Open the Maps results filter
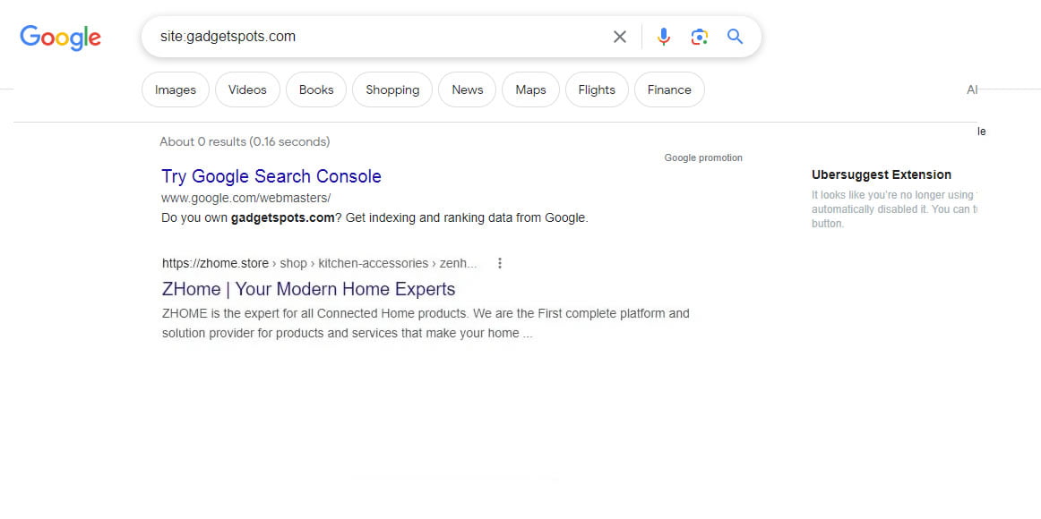 [530, 89]
